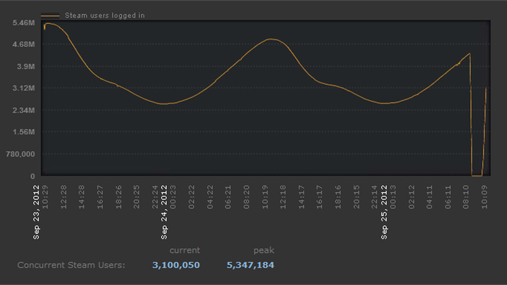Click the 'current' column header
The width and height of the screenshot is (507, 285).
[184, 250]
